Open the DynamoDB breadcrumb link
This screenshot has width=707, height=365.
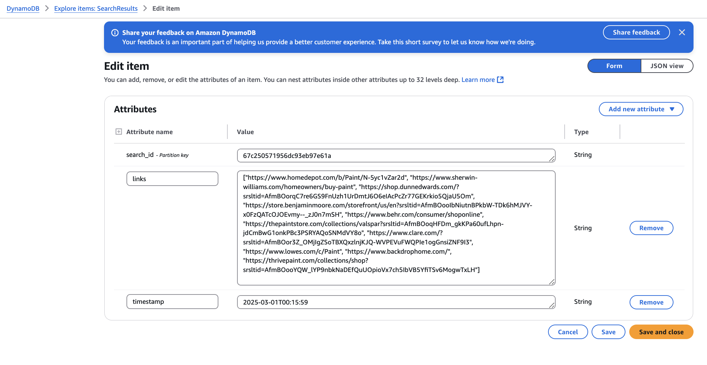click(x=23, y=9)
